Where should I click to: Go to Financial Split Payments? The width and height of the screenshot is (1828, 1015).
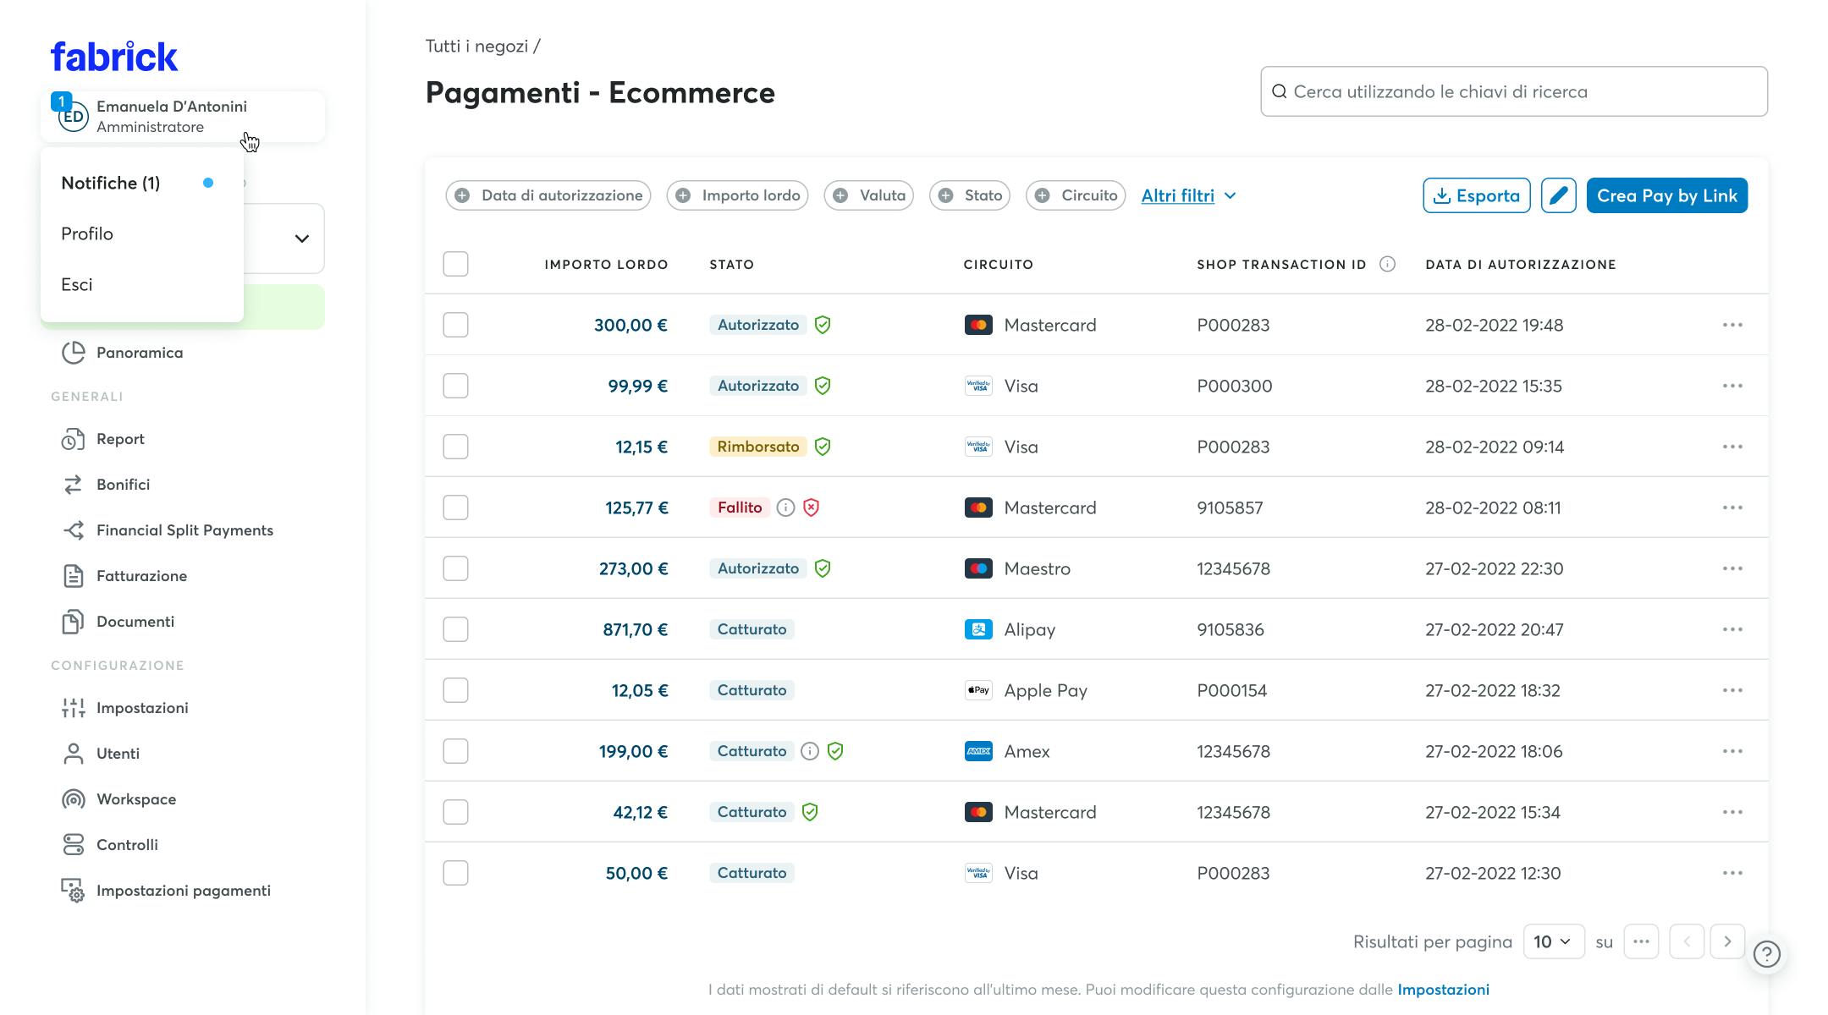pyautogui.click(x=184, y=530)
